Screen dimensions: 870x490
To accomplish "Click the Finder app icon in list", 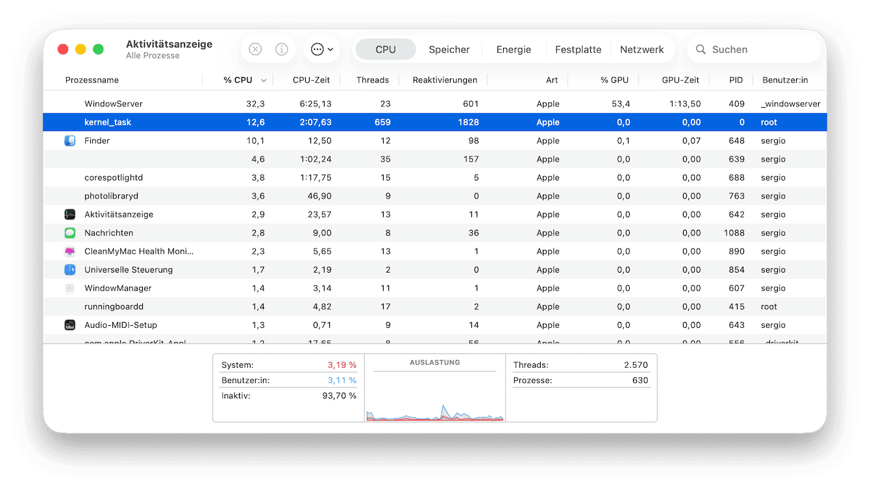I will click(70, 141).
